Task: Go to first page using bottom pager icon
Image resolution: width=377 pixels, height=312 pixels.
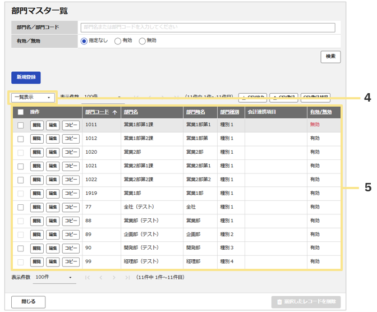Action: (88, 278)
